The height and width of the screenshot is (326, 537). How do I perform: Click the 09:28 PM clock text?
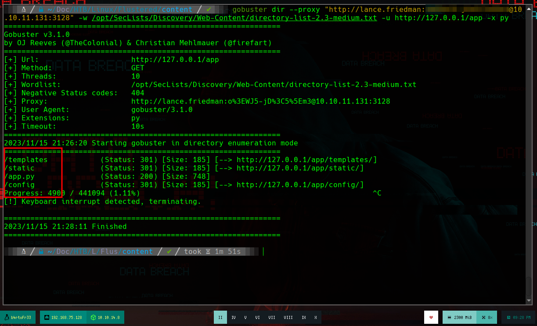[x=522, y=317]
